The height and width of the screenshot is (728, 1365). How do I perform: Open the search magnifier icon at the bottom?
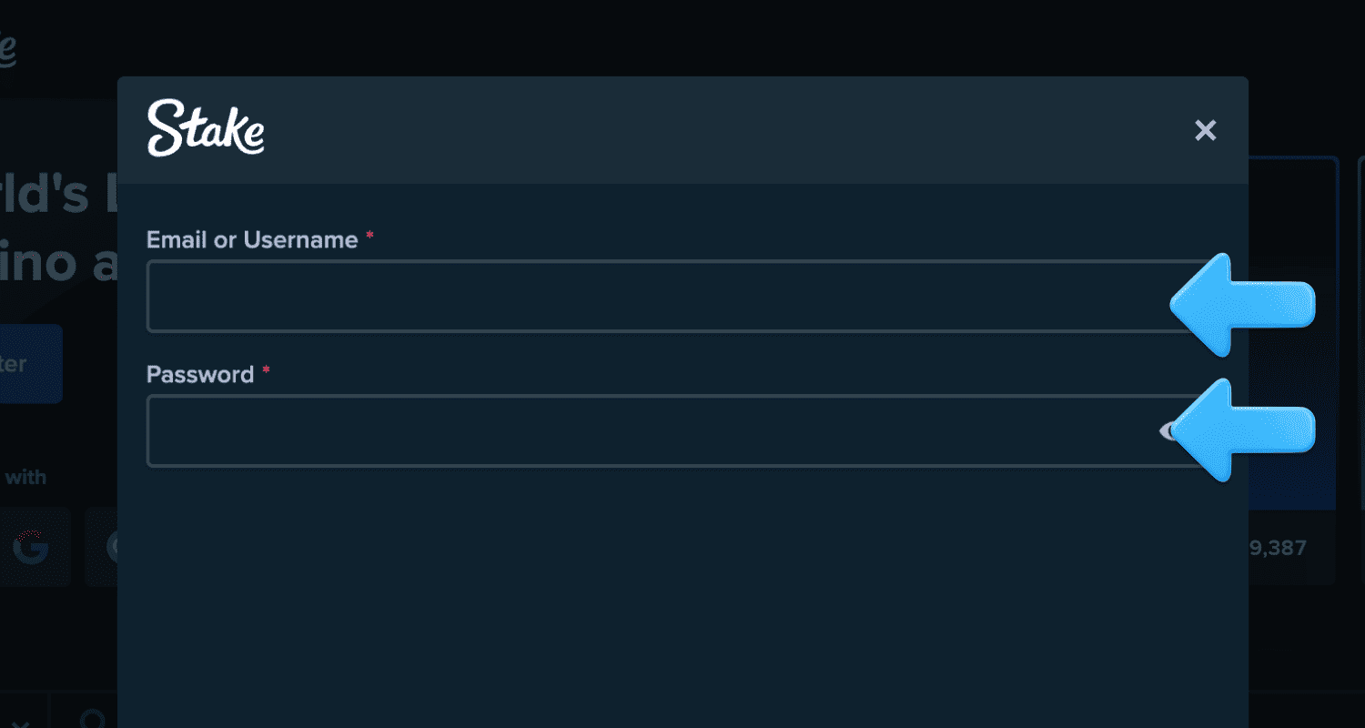click(x=93, y=719)
